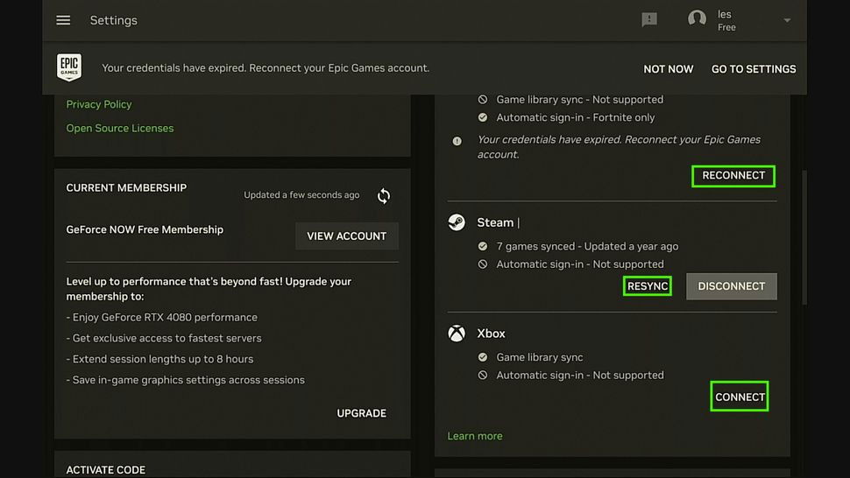Viewport: 850px width, 478px height.
Task: Open the hamburger navigation menu
Action: click(63, 20)
